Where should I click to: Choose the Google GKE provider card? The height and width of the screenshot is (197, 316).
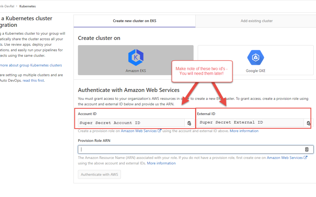[255, 60]
